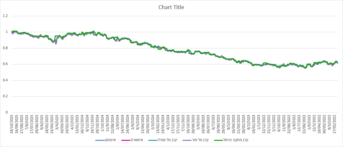
Task: Click the 17/07/2025 date label
Action: pyautogui.click(x=32, y=124)
